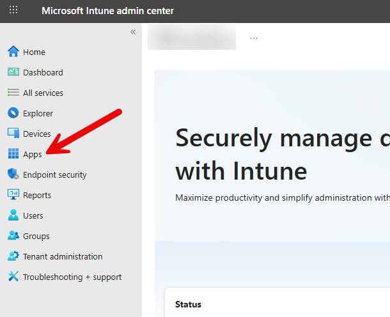Open the Reports icon in sidebar

tap(13, 195)
